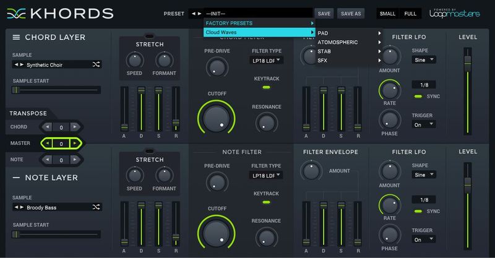Open PAD preset category
The width and height of the screenshot is (495, 258).
click(349, 33)
